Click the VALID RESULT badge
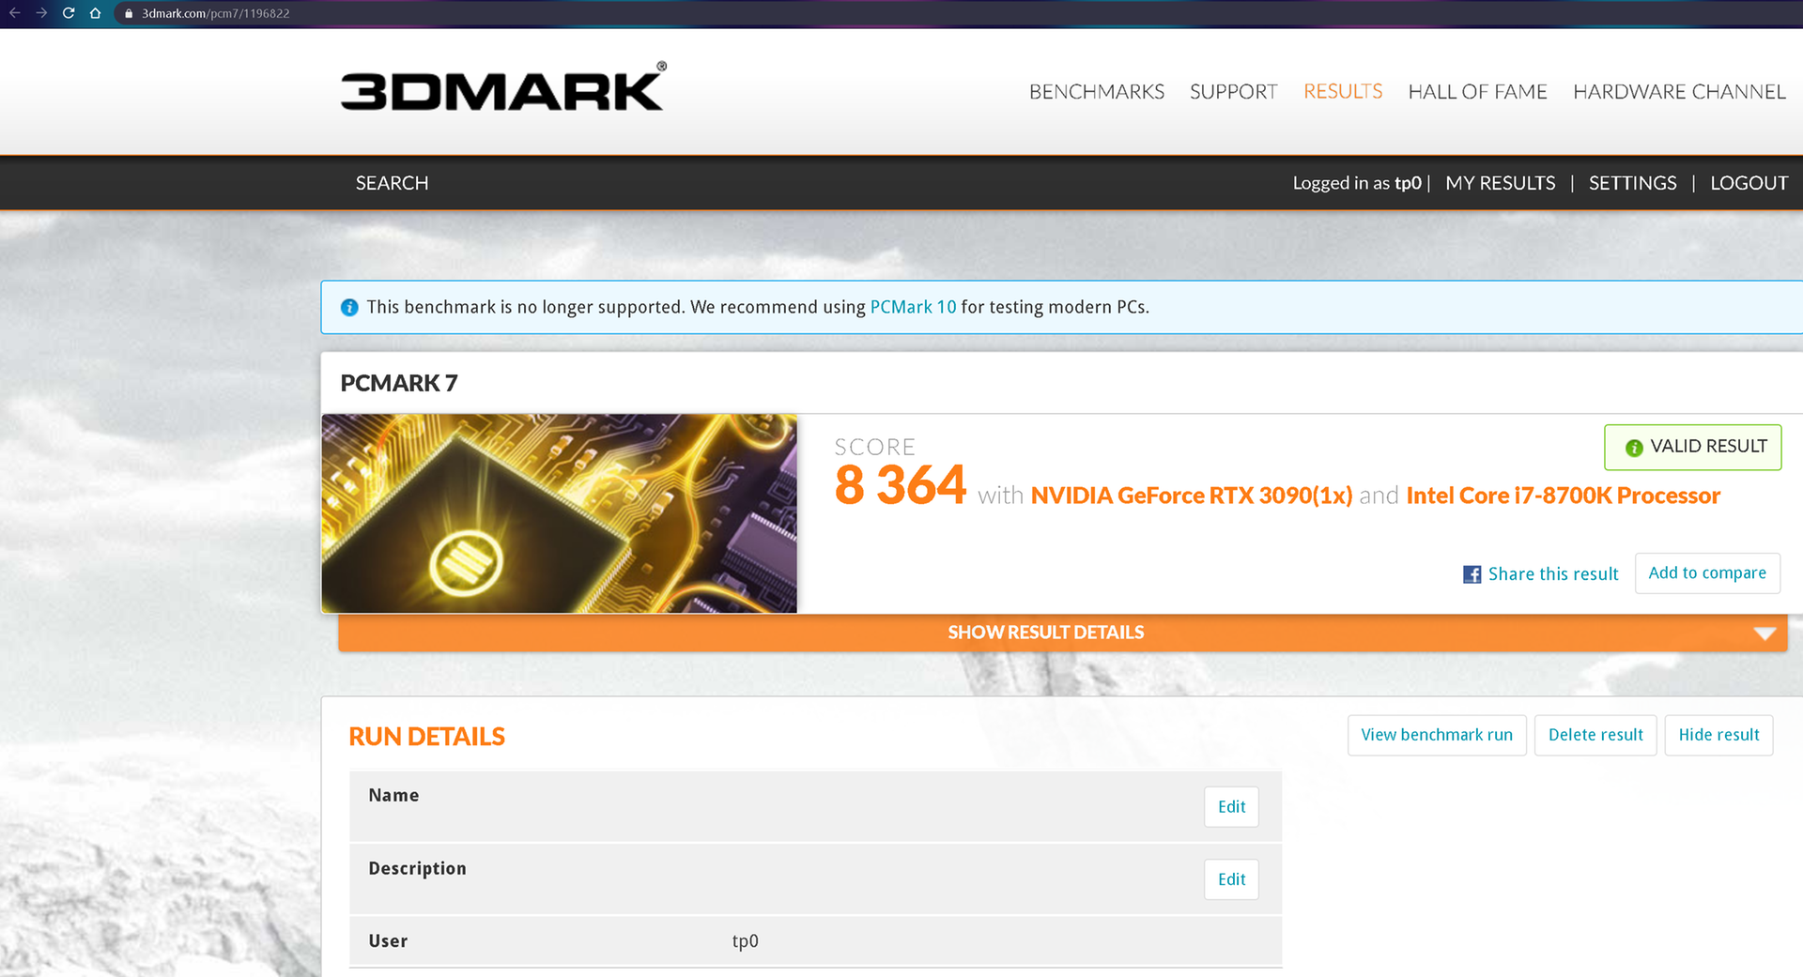This screenshot has width=1803, height=977. point(1692,447)
